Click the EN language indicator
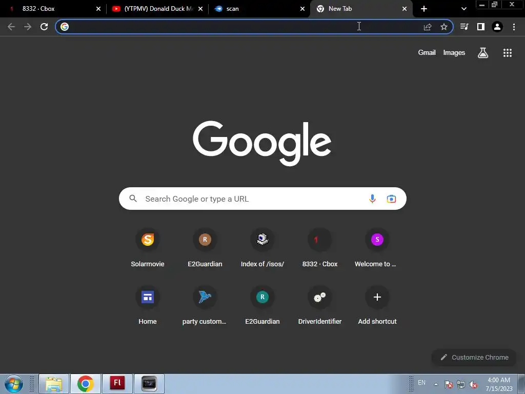The image size is (525, 394). (x=421, y=383)
